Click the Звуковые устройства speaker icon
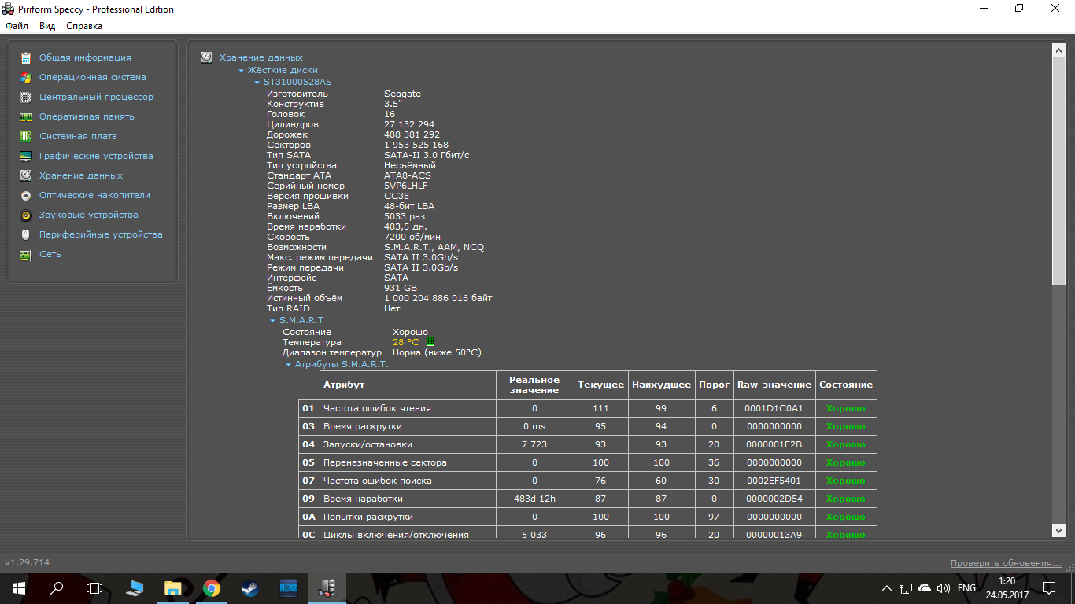The height and width of the screenshot is (604, 1075). point(26,215)
